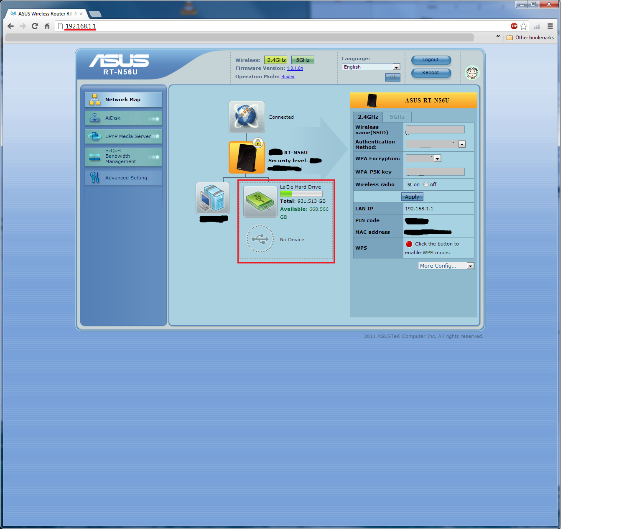The height and width of the screenshot is (529, 642).
Task: Switch to the 5GHz settings tab
Action: (x=397, y=117)
